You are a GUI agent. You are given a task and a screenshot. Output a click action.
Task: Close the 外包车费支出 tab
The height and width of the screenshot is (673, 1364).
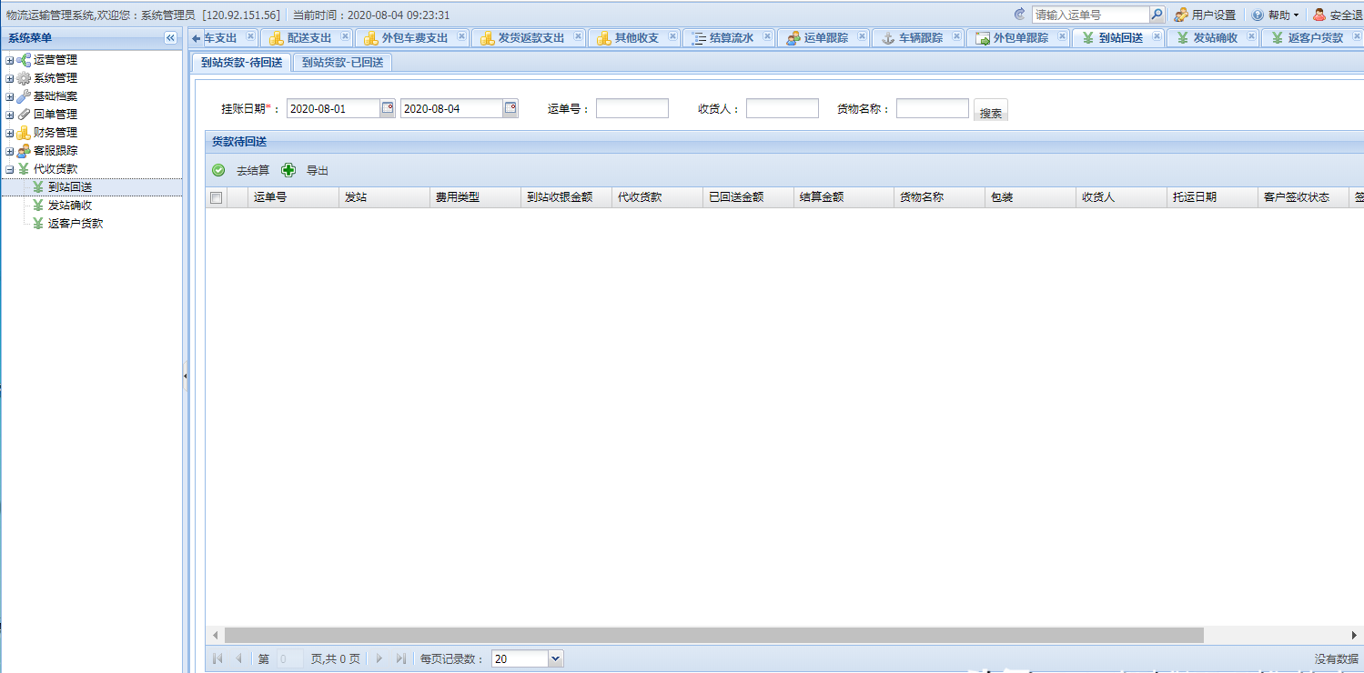461,36
